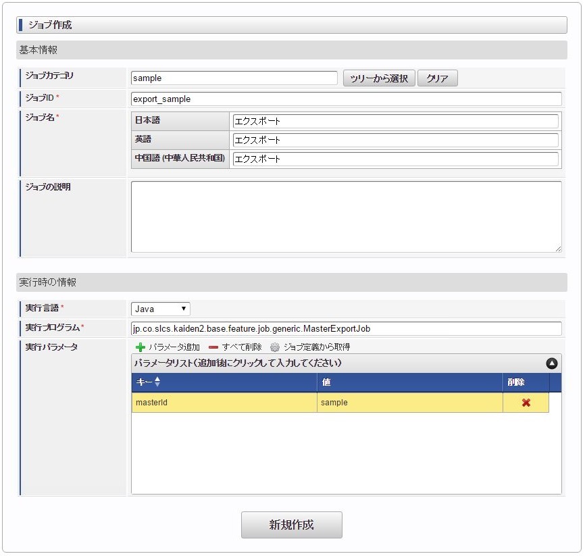Click the green plus パラメータ追加 icon
The image size is (585, 556).
[141, 347]
